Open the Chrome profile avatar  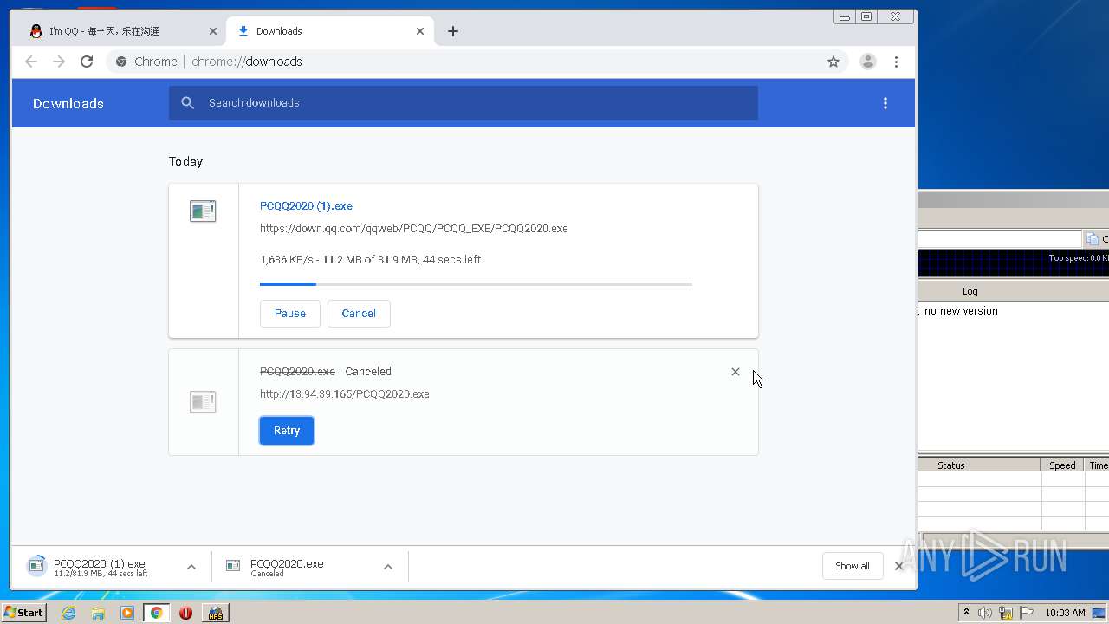click(867, 62)
